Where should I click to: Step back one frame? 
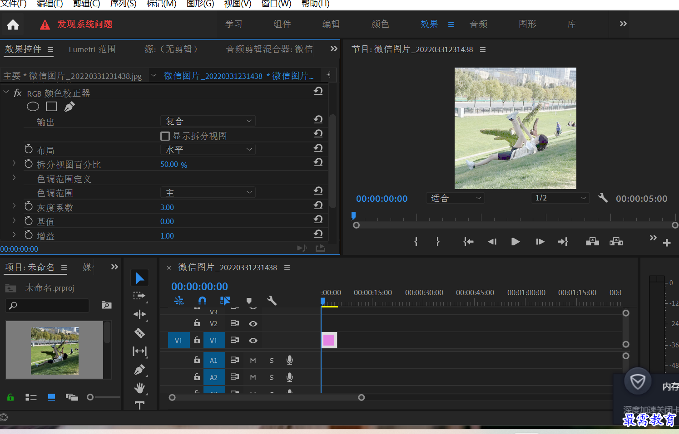click(x=492, y=242)
